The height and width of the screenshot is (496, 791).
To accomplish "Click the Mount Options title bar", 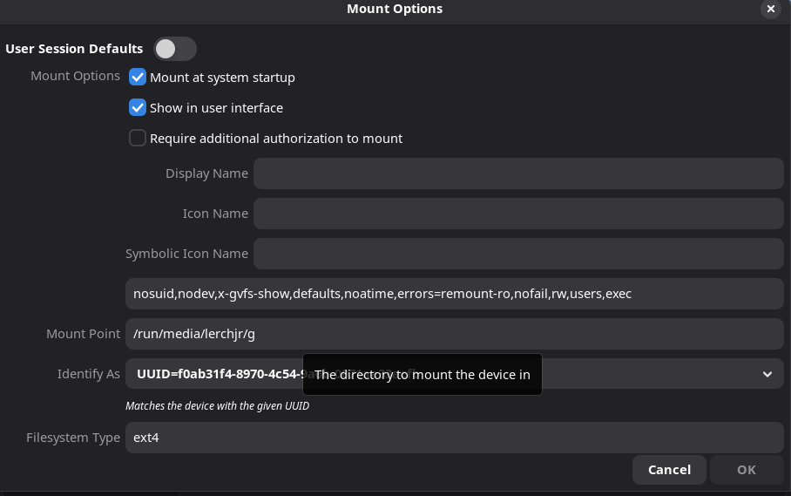I will click(394, 9).
